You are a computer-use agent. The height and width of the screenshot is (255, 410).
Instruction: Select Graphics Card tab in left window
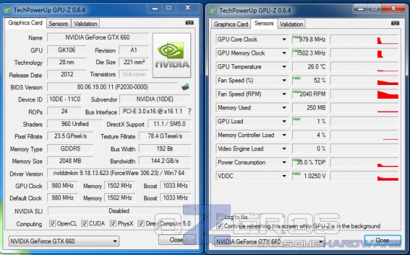coord(25,23)
